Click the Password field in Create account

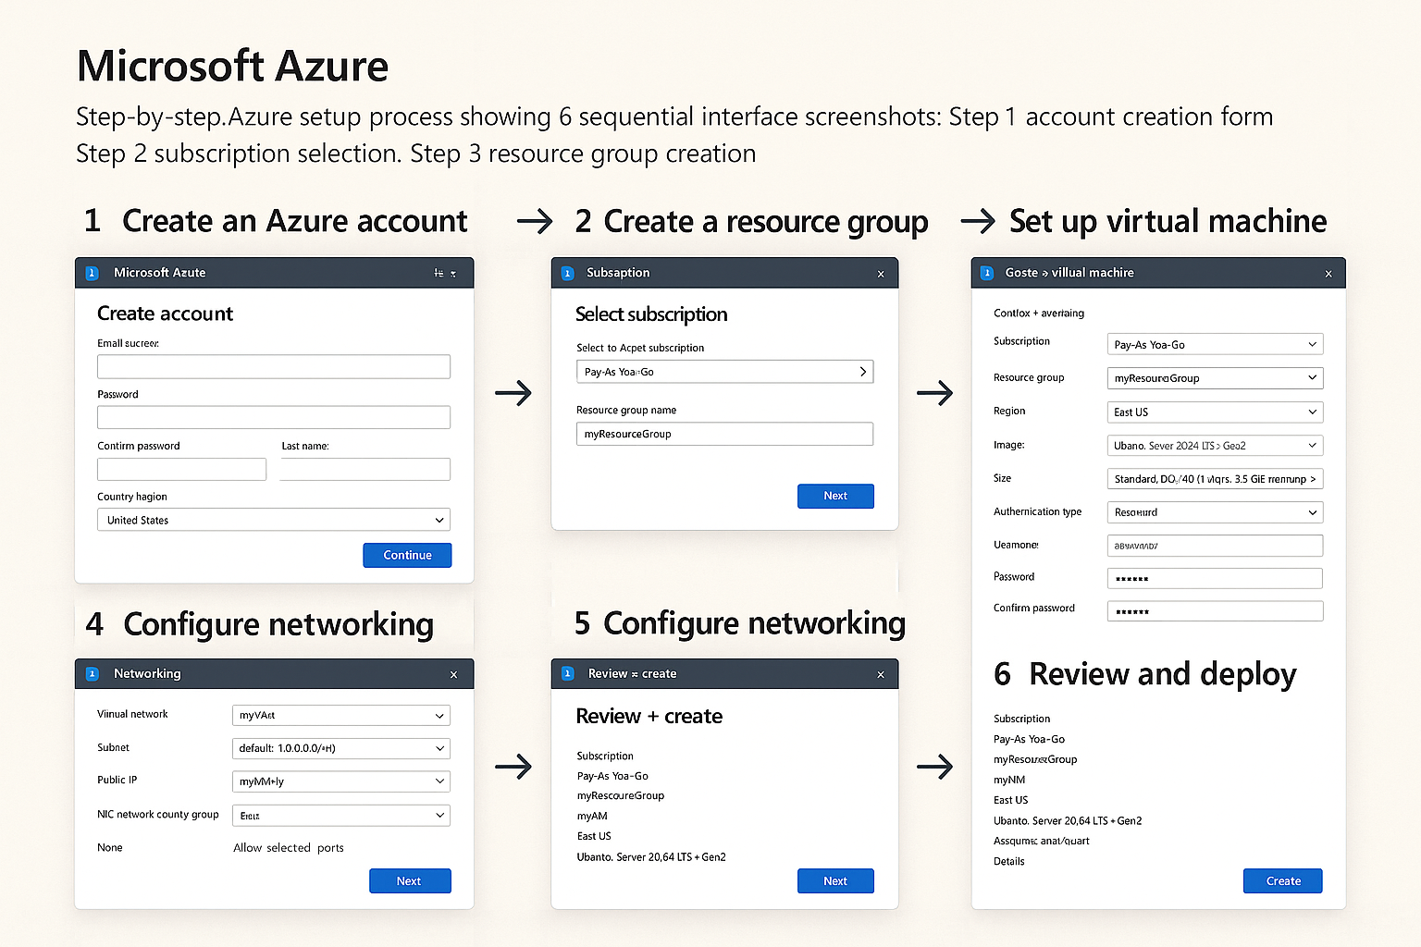[274, 417]
